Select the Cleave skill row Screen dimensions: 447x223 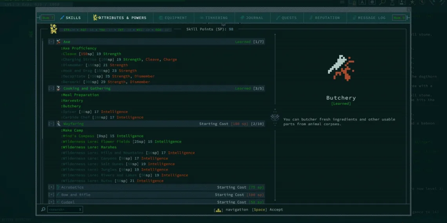[x=91, y=54]
